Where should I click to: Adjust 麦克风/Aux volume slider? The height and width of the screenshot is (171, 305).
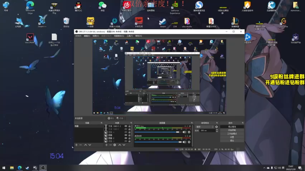point(157,132)
